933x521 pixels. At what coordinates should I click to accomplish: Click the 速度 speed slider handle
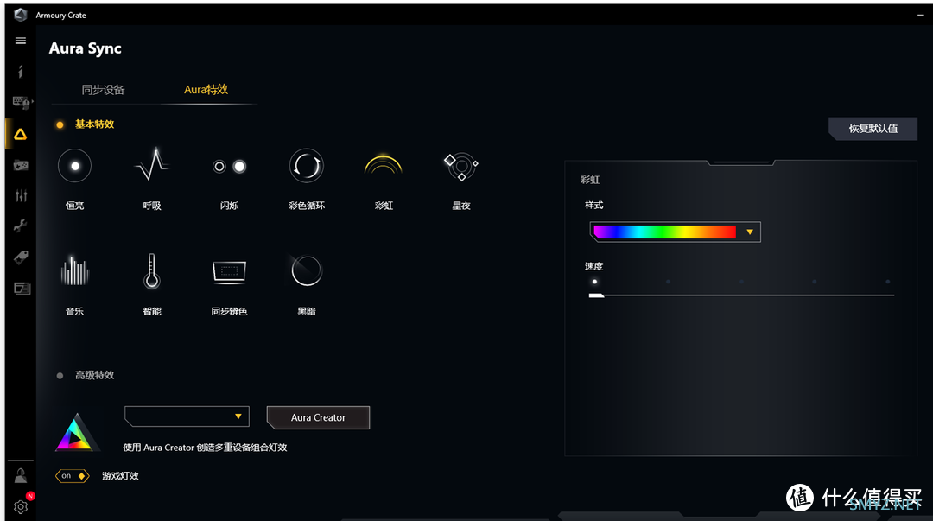pyautogui.click(x=595, y=295)
